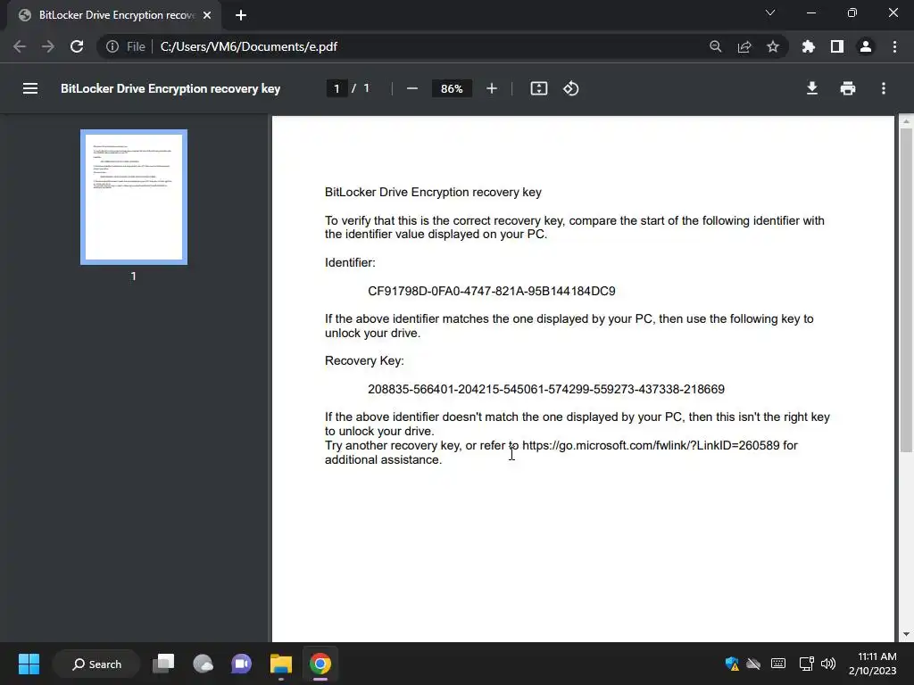
Task: Open Windows Security tray icon
Action: 732,664
